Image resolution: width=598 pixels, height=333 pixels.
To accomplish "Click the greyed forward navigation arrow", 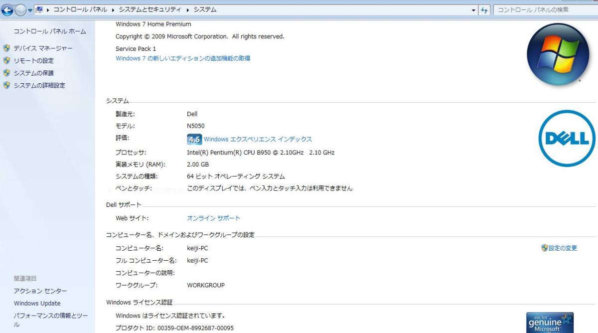I will (x=20, y=10).
